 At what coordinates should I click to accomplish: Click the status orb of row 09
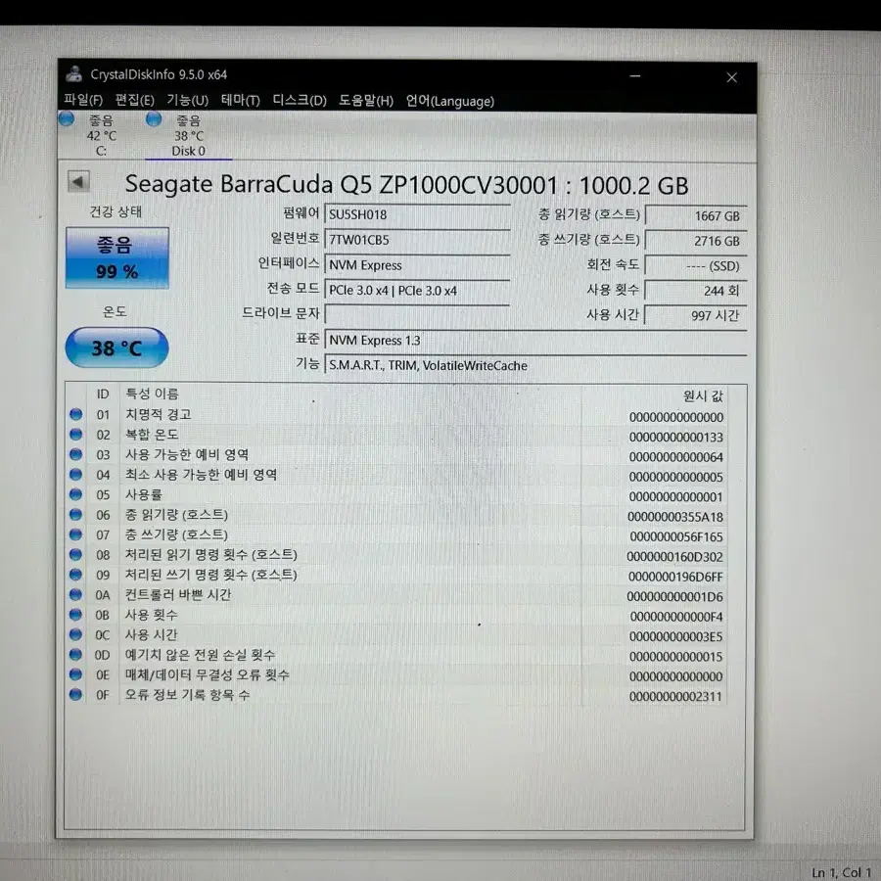pos(75,575)
